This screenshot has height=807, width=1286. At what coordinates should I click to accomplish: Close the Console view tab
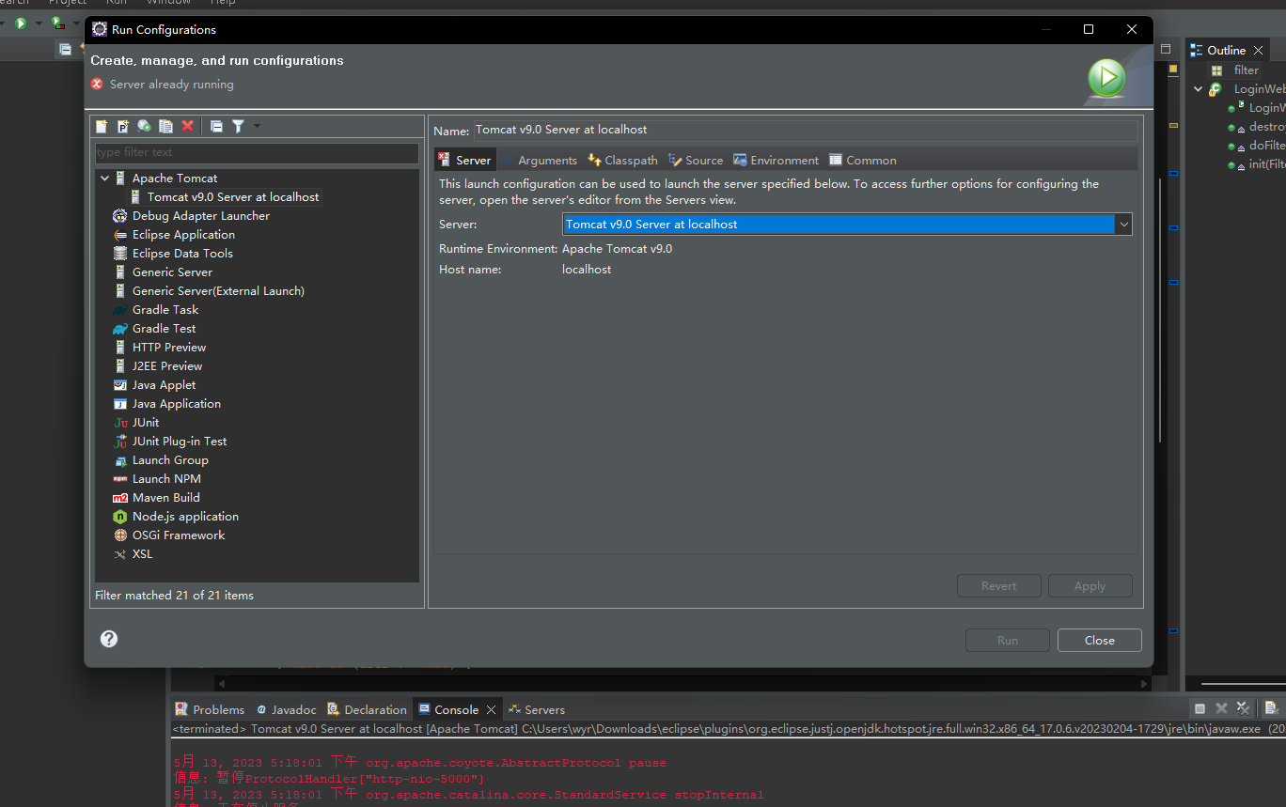(x=491, y=709)
